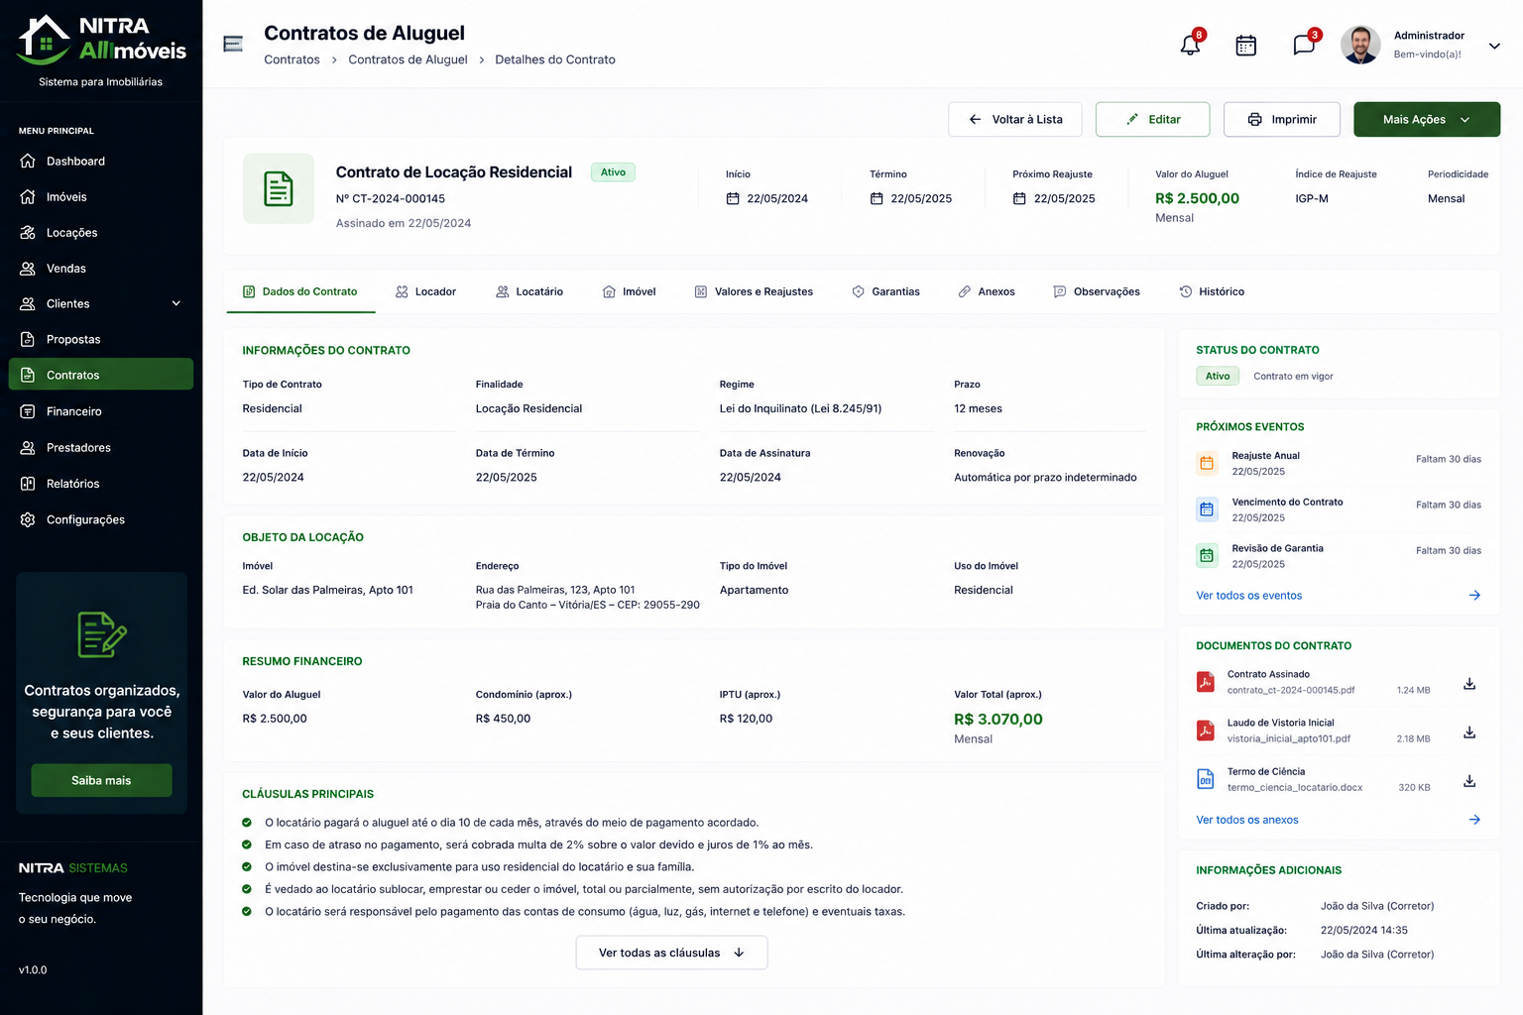This screenshot has width=1523, height=1015.
Task: Open Ver todos os anexos link
Action: point(1247,820)
